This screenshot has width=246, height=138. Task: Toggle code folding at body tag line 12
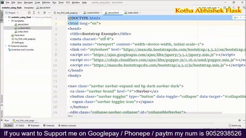tap(66, 76)
